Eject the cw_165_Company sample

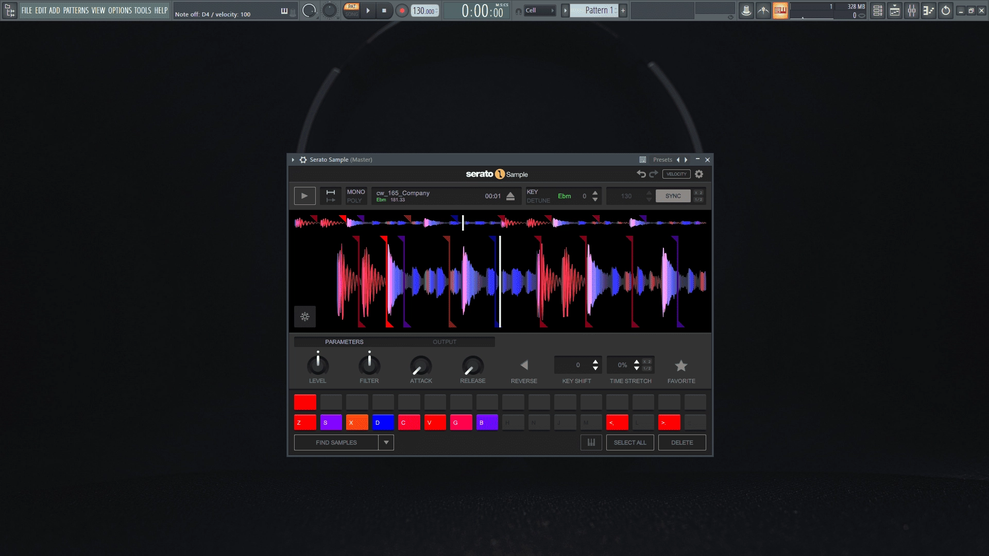[510, 196]
